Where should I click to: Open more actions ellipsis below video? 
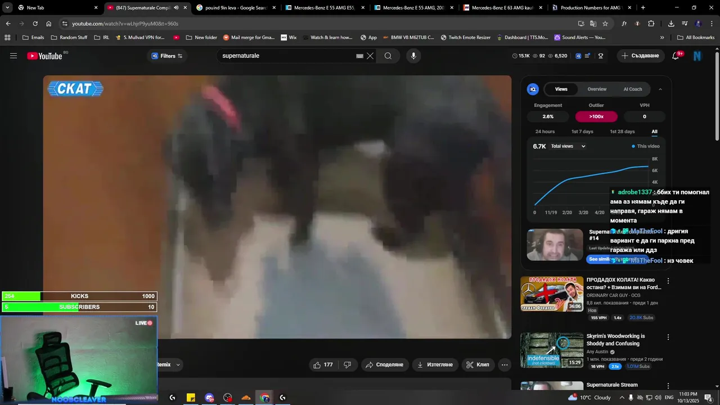pos(505,364)
